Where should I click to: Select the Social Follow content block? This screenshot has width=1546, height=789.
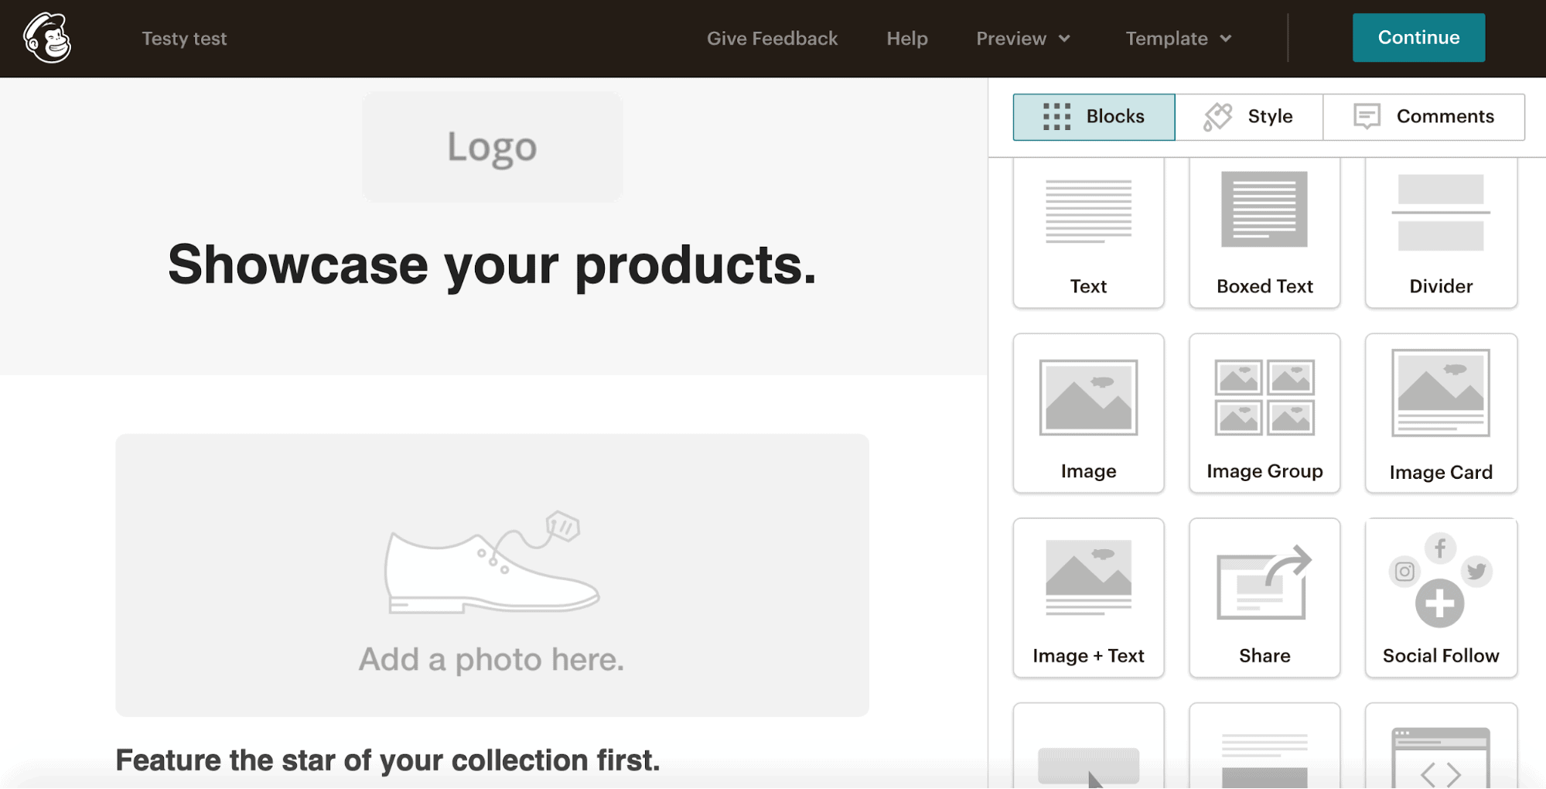1441,598
